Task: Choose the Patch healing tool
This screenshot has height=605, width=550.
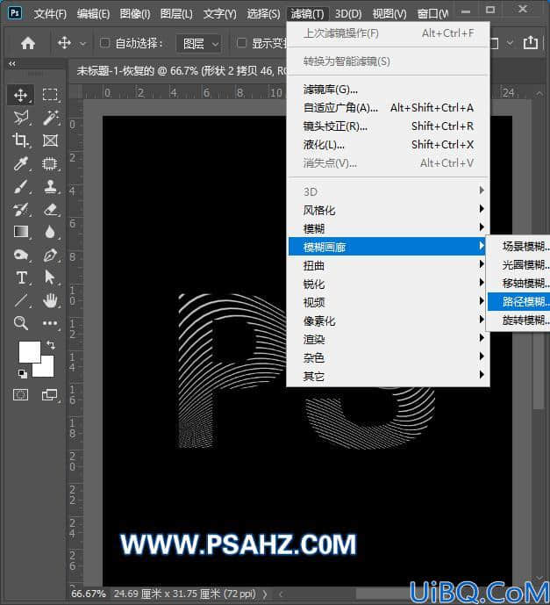Action: point(50,163)
